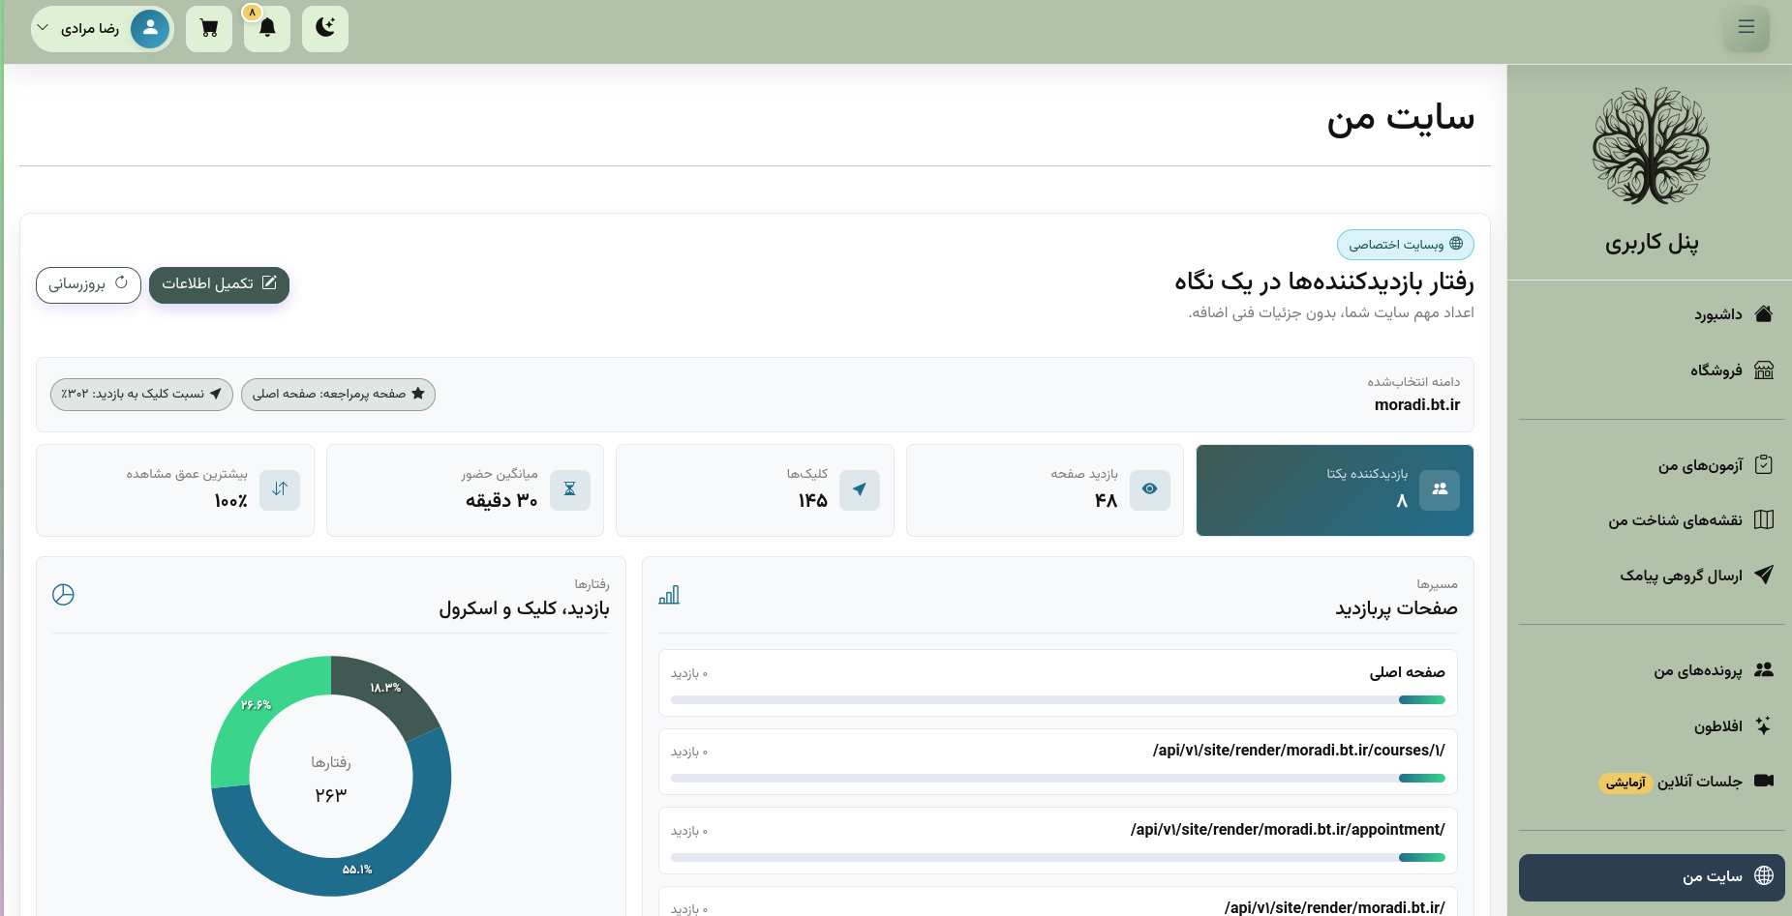The width and height of the screenshot is (1792, 916).
Task: Click cursor icon in کلیک‌ها card
Action: click(860, 489)
